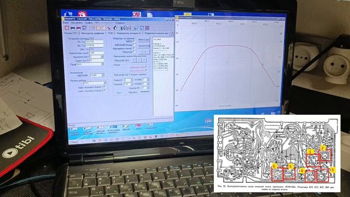The image size is (350, 197).
Task: Click the minus zoom scale button
Action: tap(144, 60)
